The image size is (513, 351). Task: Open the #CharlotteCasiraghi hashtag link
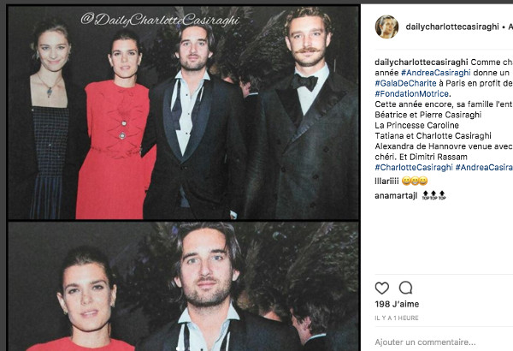click(x=414, y=167)
